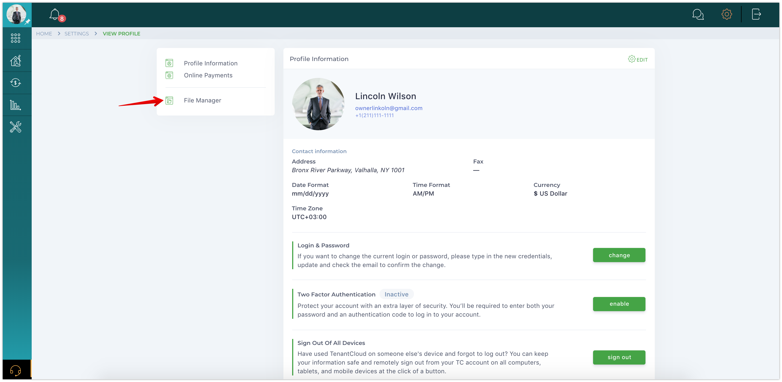The image size is (782, 382).
Task: Click the Contact information heading
Action: click(319, 151)
